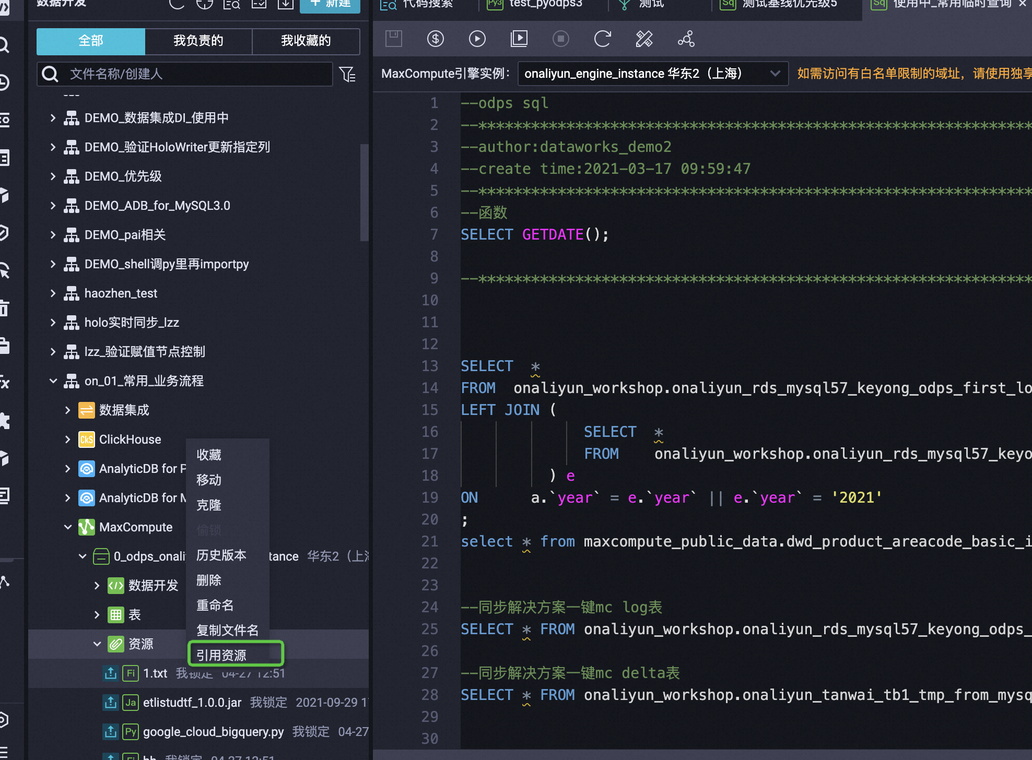Stop execution with the stop icon

[x=561, y=39]
